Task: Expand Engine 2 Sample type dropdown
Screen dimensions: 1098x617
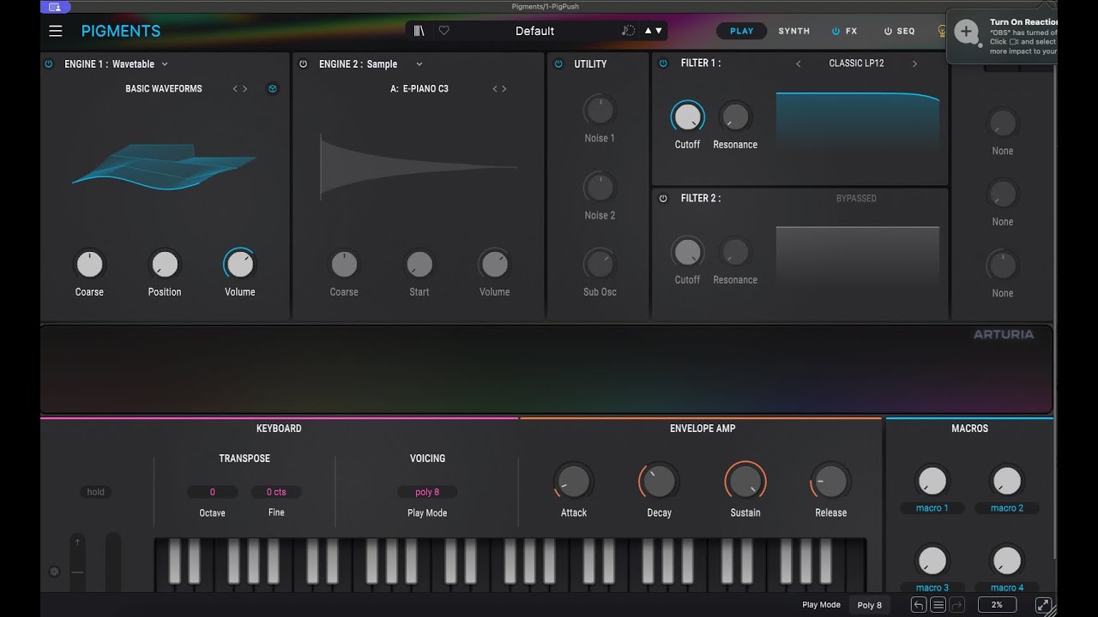Action: tap(419, 63)
